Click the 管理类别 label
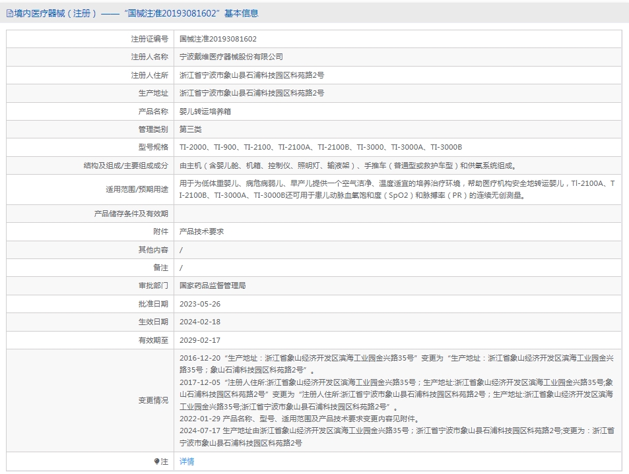The width and height of the screenshot is (629, 474). point(153,129)
